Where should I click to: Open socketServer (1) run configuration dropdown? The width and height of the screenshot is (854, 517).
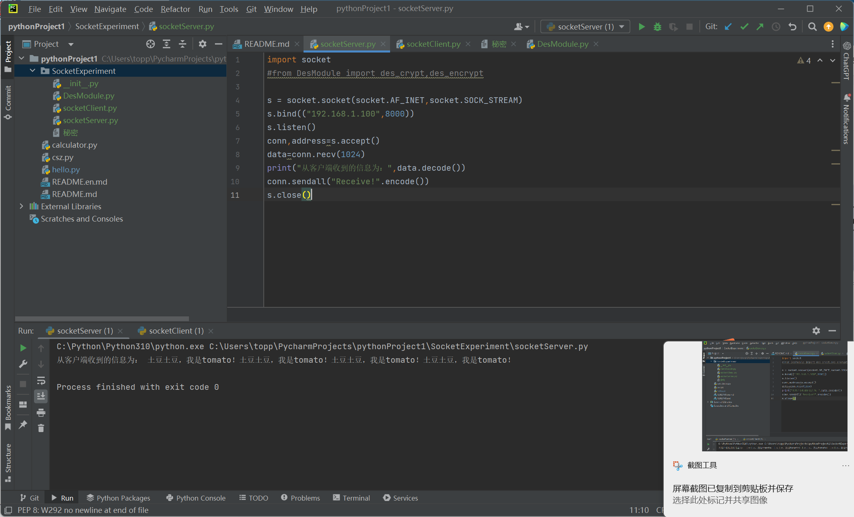585,27
